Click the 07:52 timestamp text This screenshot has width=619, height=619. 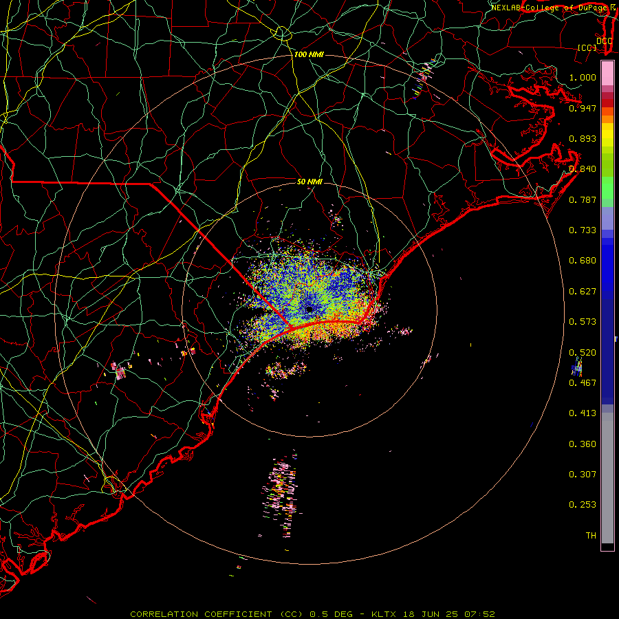[x=479, y=614]
